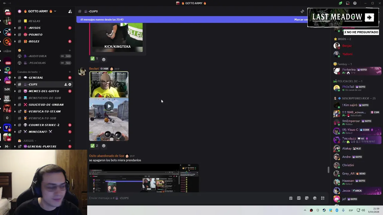The height and width of the screenshot is (215, 383).
Task: Open the sticker picker
Action: (307, 198)
